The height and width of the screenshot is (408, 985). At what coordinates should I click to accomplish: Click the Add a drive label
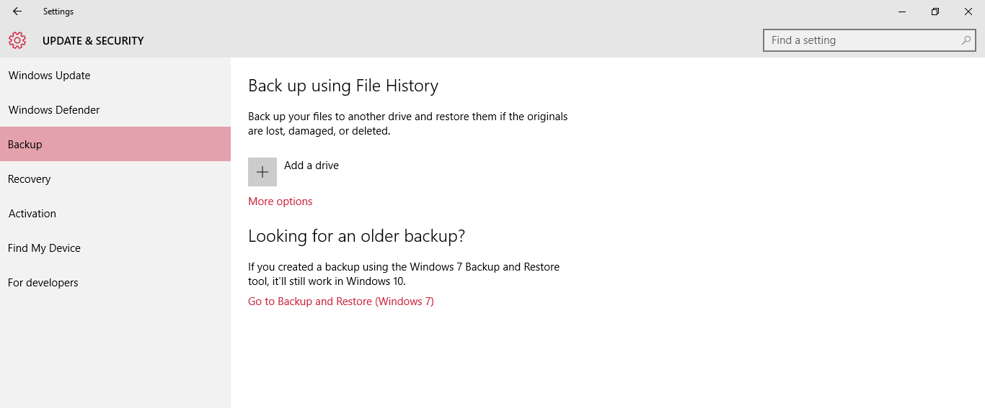312,166
